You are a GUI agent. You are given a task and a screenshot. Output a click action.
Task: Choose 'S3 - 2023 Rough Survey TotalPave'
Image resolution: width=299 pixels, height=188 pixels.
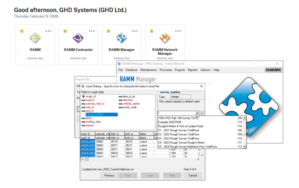pyautogui.click(x=200, y=139)
